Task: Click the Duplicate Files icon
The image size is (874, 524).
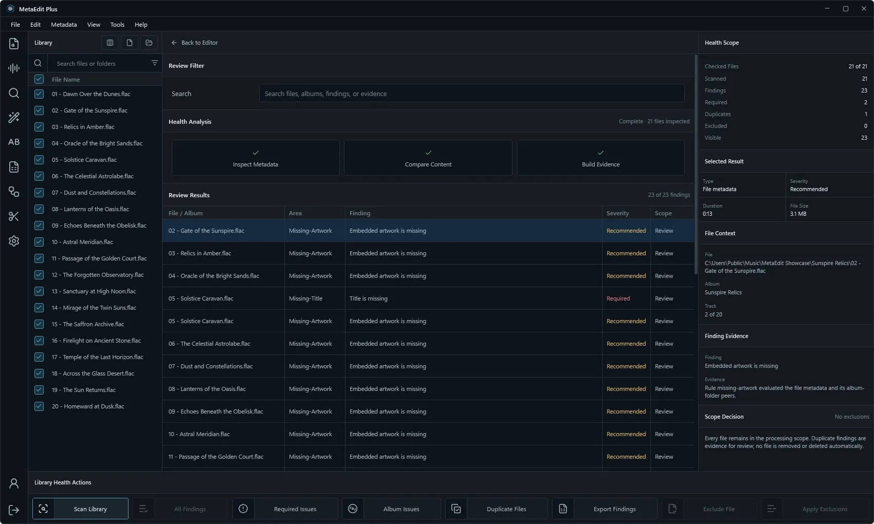Action: [456, 509]
